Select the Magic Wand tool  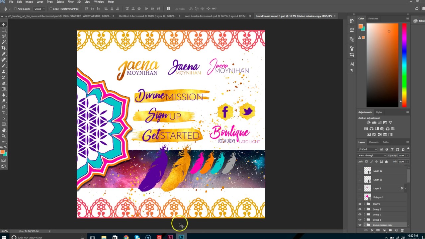point(4,42)
